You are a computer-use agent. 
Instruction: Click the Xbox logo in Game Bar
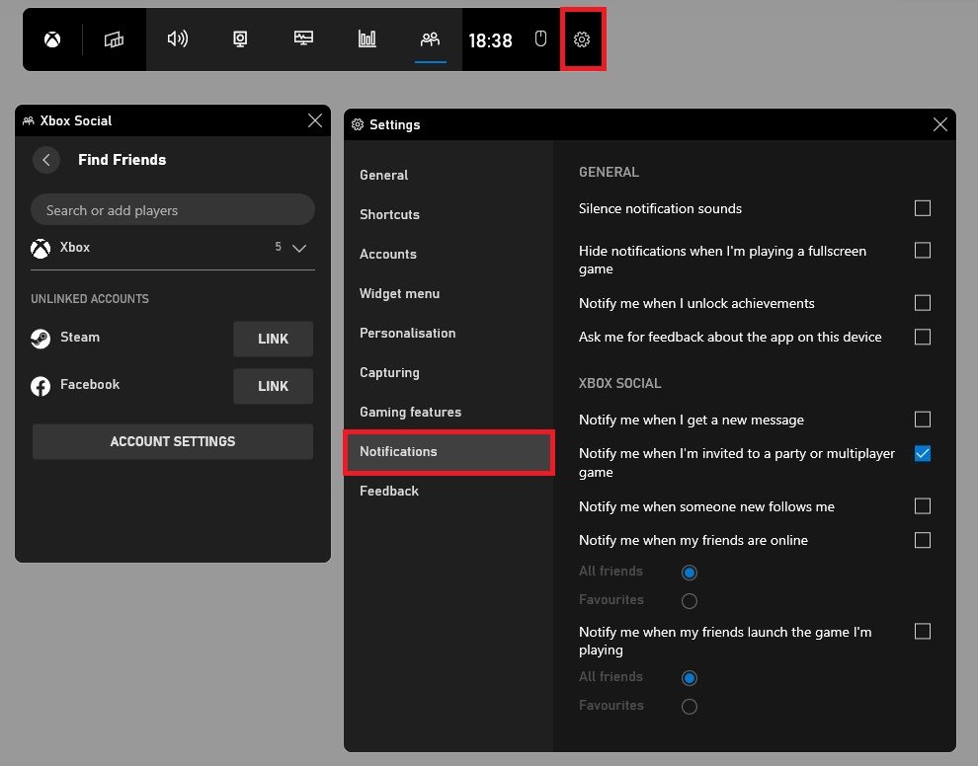tap(51, 39)
